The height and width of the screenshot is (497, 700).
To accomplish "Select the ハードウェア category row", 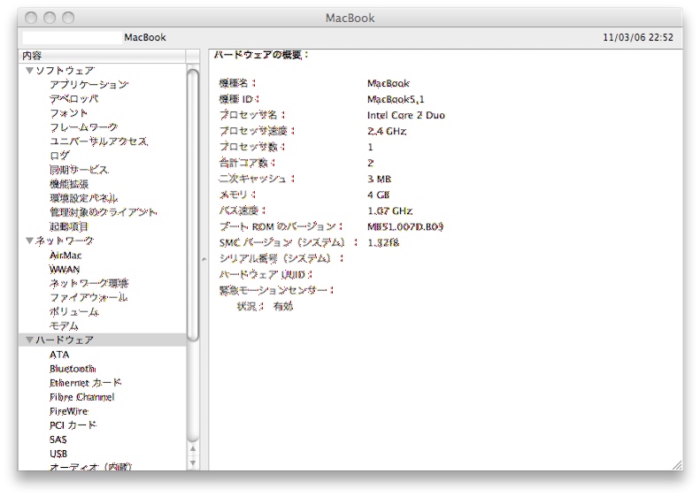I will click(x=103, y=340).
